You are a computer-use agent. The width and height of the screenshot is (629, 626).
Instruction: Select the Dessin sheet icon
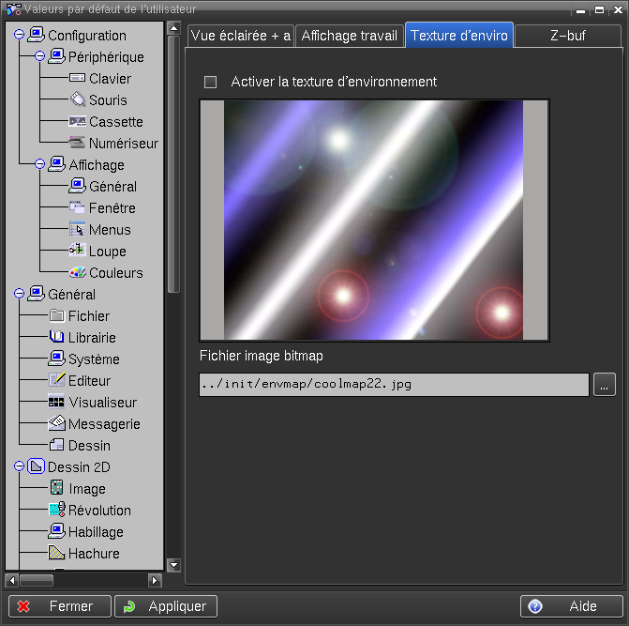(x=56, y=445)
